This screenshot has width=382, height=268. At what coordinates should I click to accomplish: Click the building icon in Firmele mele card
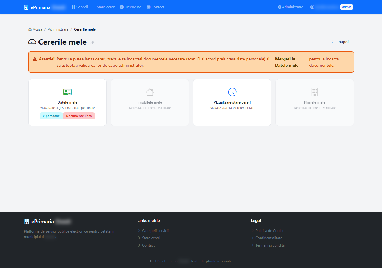click(315, 92)
